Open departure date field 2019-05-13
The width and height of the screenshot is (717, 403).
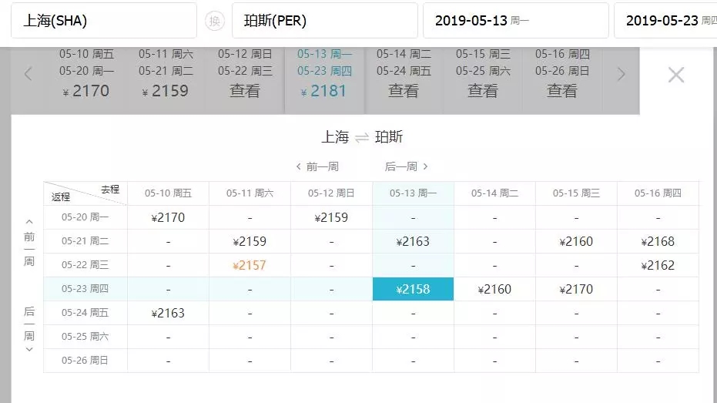pos(516,21)
